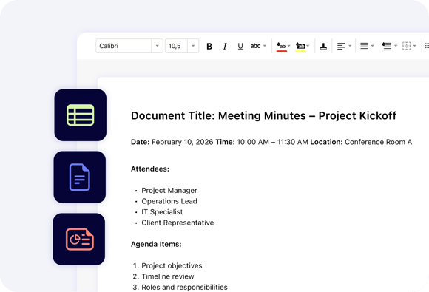Expand the highlight color dropdown arrow
The height and width of the screenshot is (292, 429).
click(308, 46)
